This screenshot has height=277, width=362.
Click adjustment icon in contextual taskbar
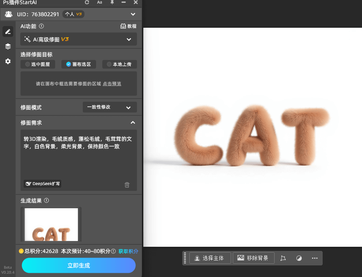click(x=299, y=258)
